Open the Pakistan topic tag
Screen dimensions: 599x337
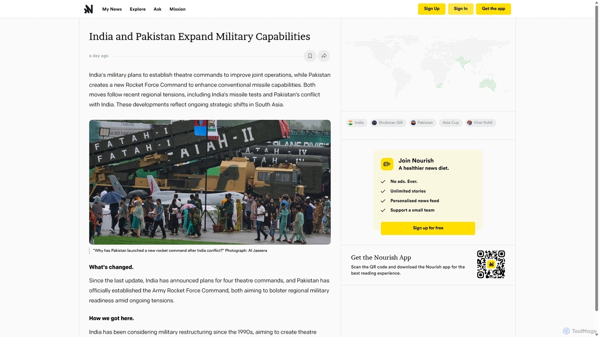[x=423, y=123]
